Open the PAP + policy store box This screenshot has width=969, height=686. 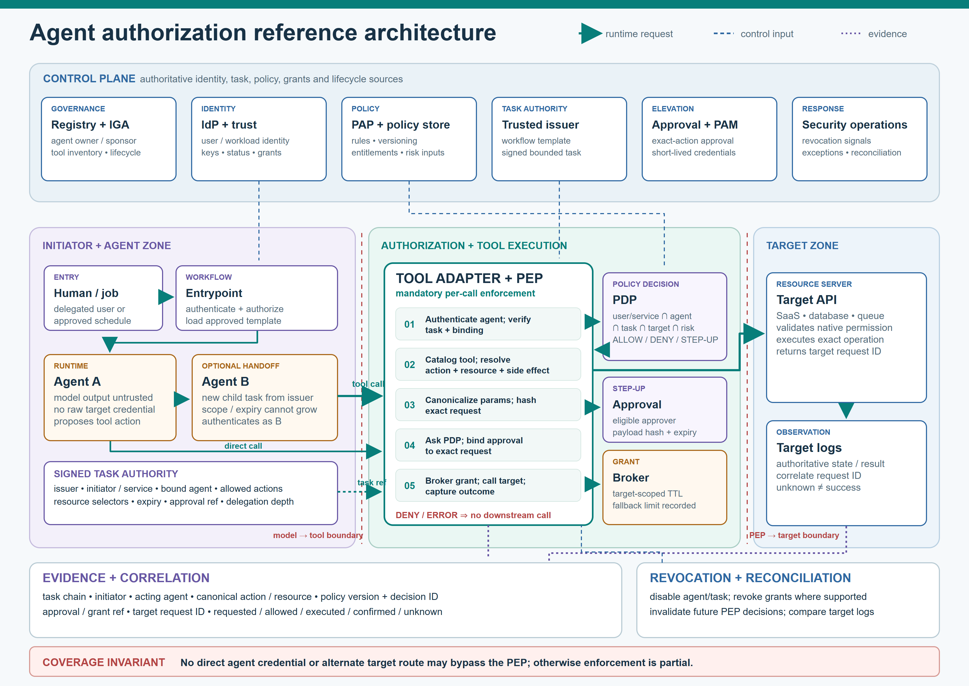[x=409, y=139]
